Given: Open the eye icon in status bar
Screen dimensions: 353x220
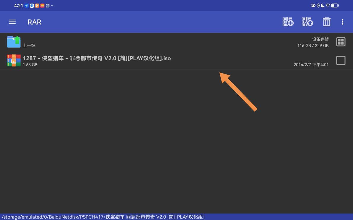Looking at the screenshot, I should click(x=313, y=5).
